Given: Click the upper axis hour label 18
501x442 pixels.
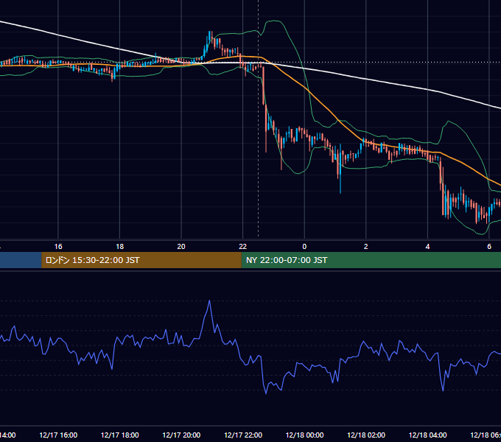Looking at the screenshot, I should (120, 247).
